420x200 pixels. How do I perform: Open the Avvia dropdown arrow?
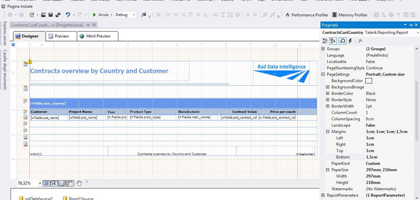point(111,15)
